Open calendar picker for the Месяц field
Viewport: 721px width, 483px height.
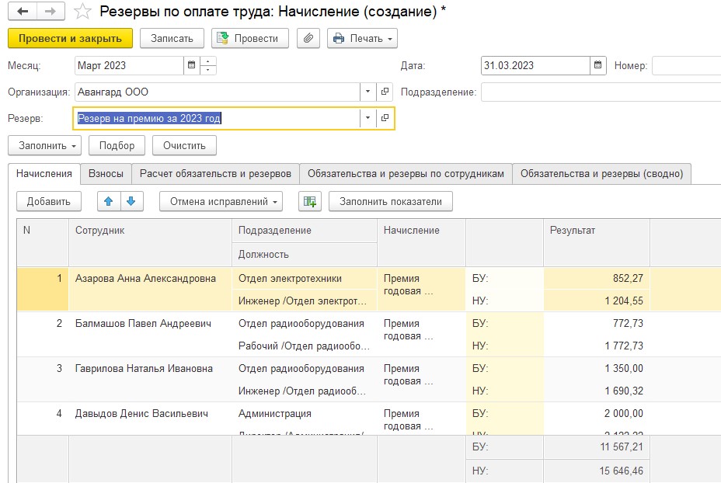tap(192, 65)
